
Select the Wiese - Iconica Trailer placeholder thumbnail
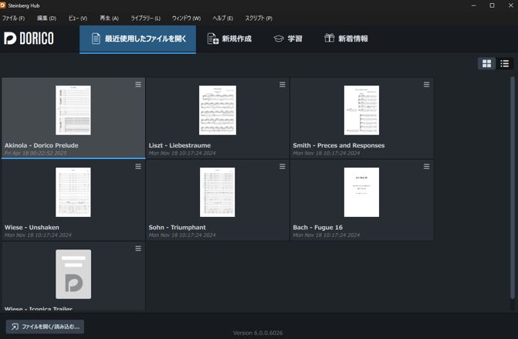tap(73, 274)
